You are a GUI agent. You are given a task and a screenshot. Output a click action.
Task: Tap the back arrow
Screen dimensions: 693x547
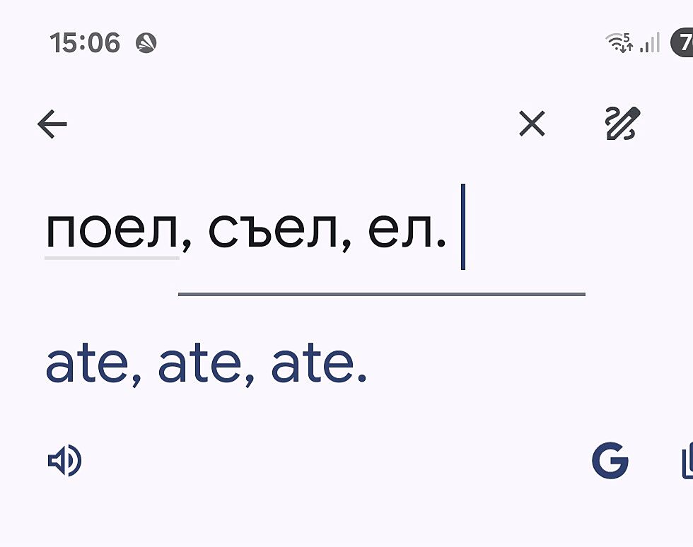coord(52,125)
